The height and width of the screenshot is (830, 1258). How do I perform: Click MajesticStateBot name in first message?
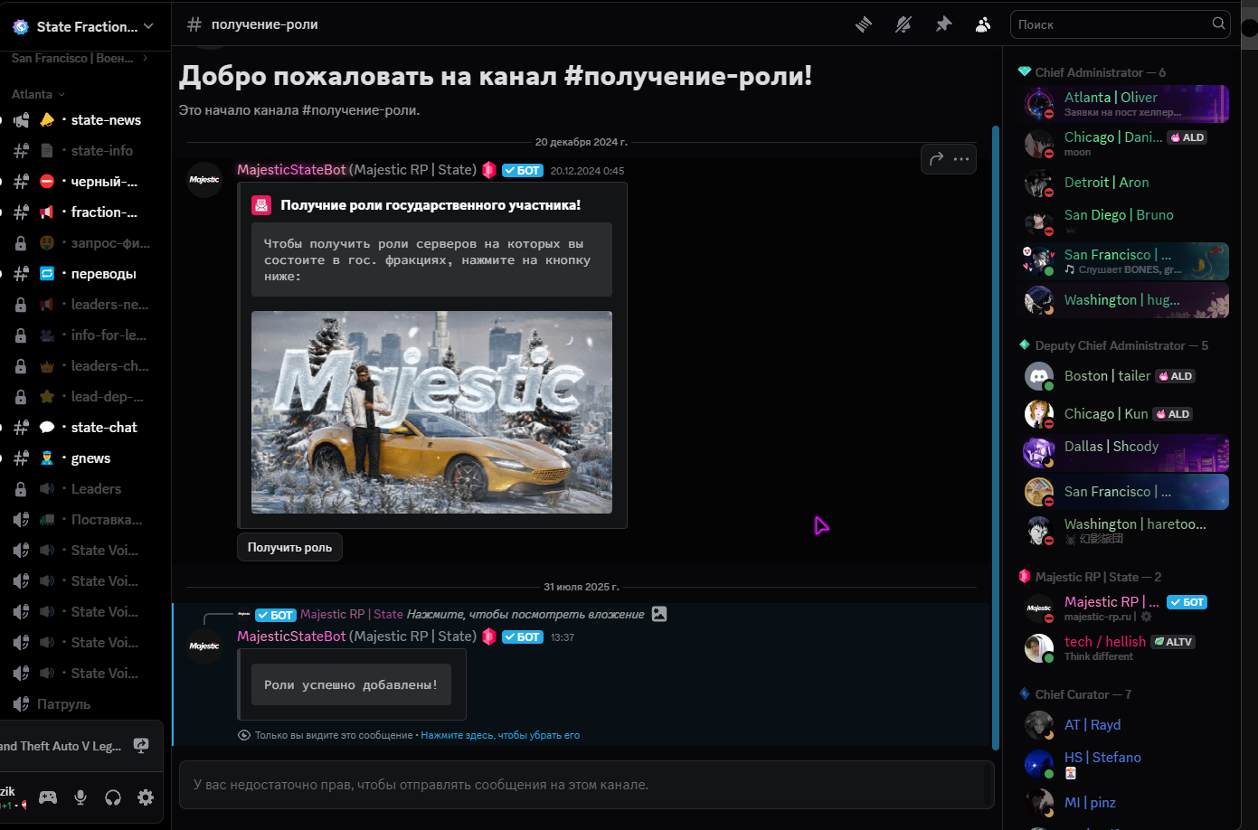pos(291,170)
